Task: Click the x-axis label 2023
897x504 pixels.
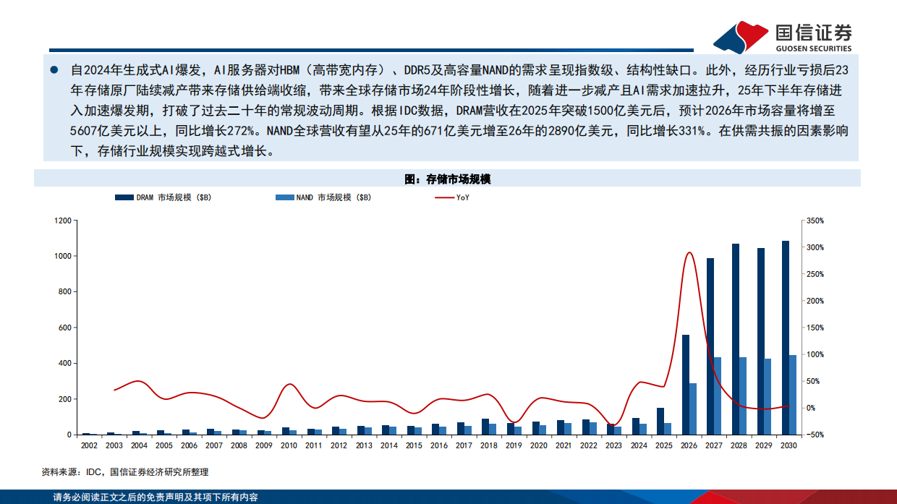Action: coord(614,445)
